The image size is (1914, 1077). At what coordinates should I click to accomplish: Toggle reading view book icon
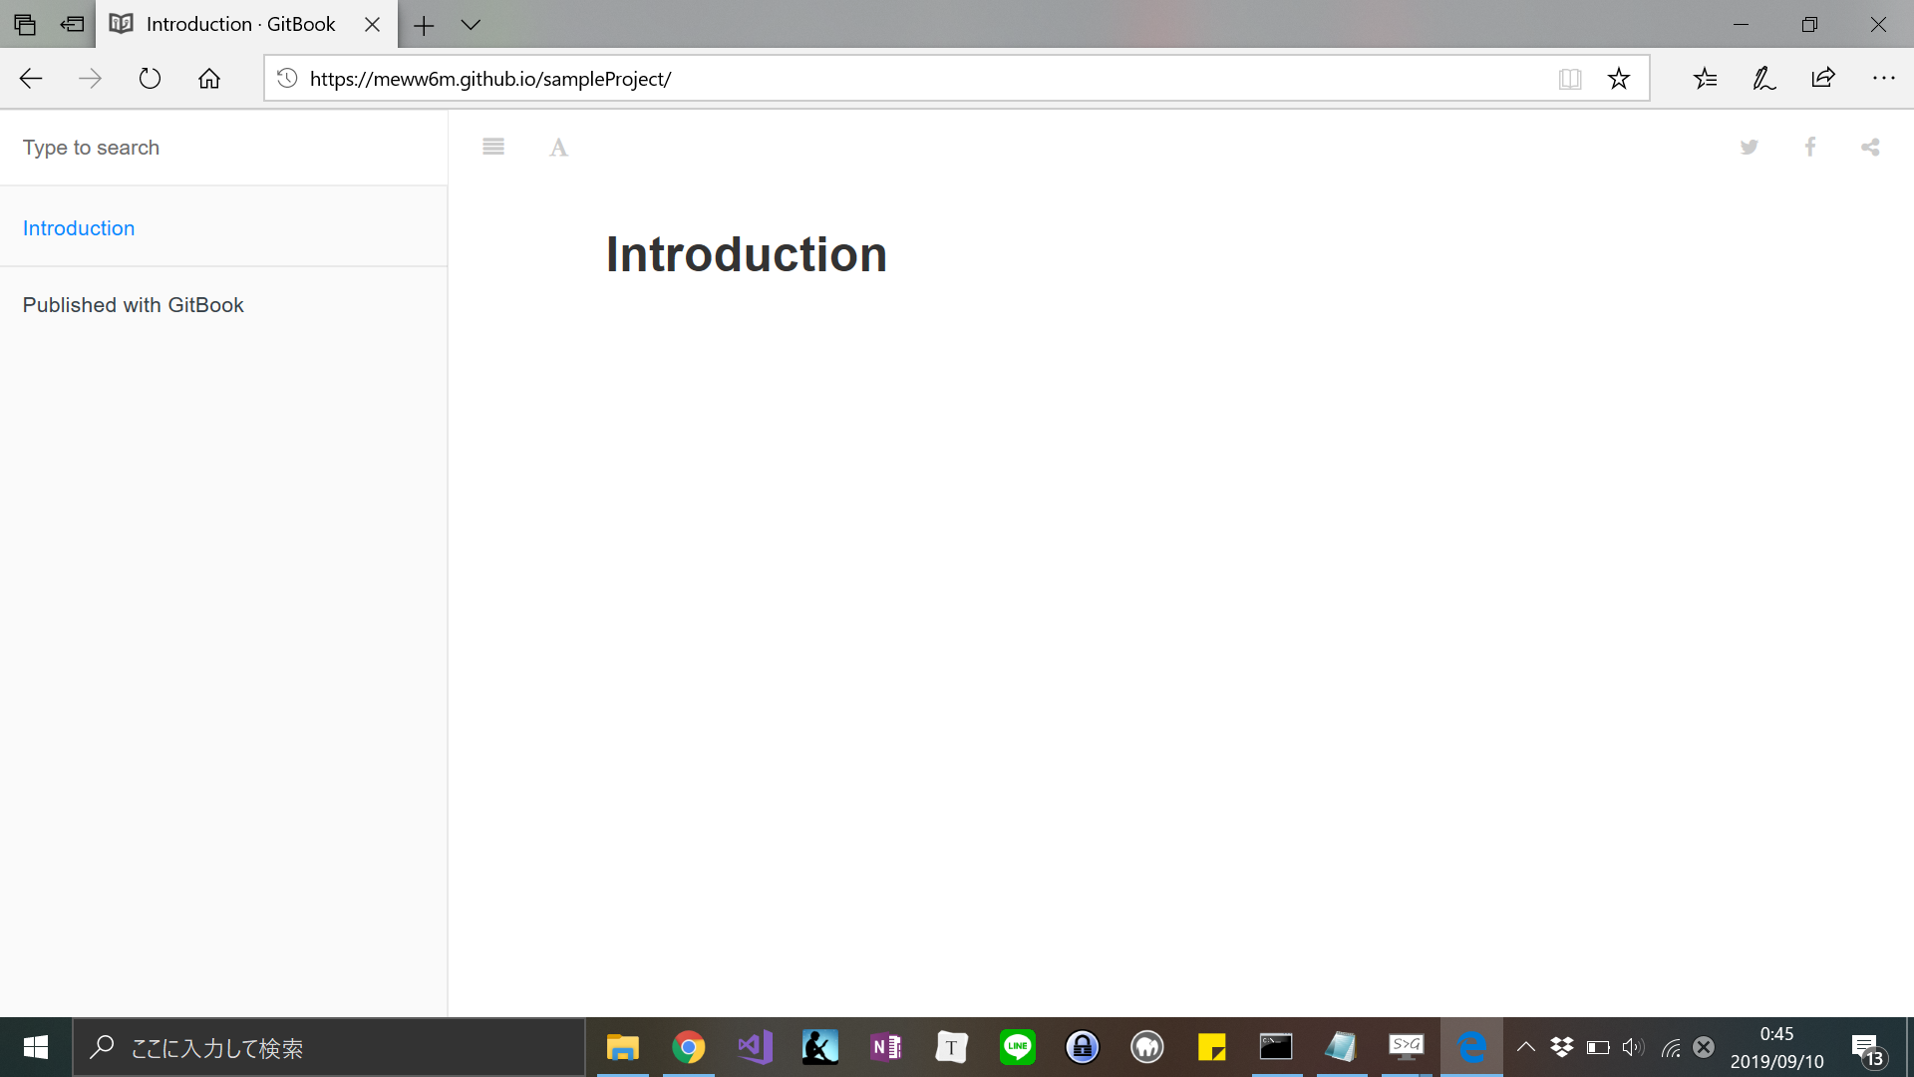1570,79
